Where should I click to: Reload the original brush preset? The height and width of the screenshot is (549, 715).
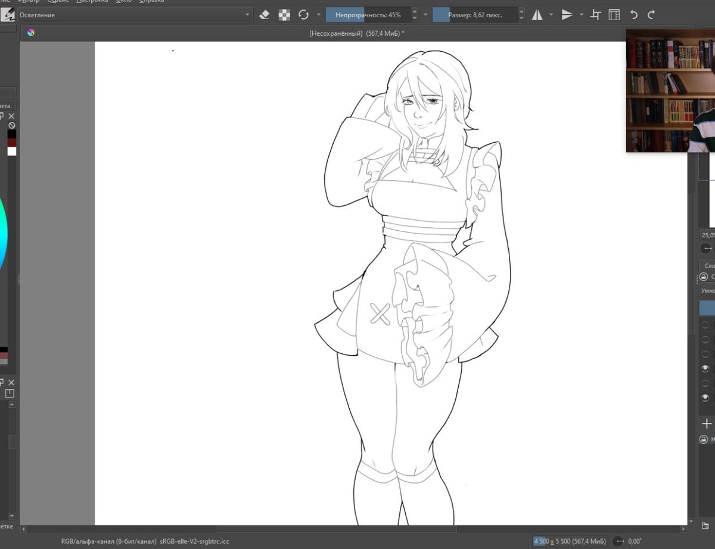click(x=303, y=14)
